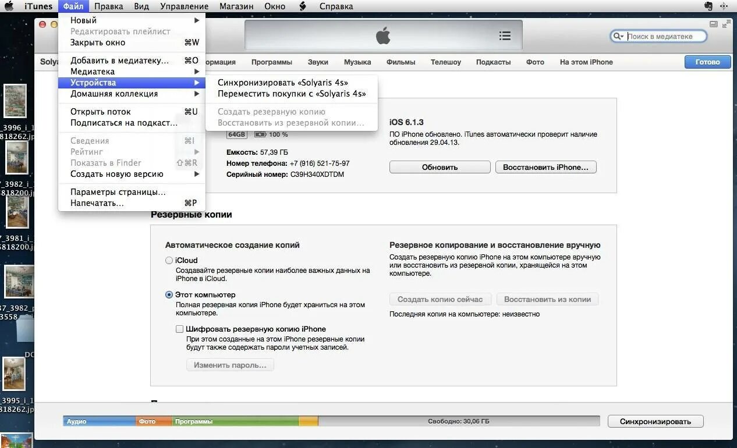Screen dimensions: 737x448
Task: Open the Вид menu
Action: coord(141,6)
